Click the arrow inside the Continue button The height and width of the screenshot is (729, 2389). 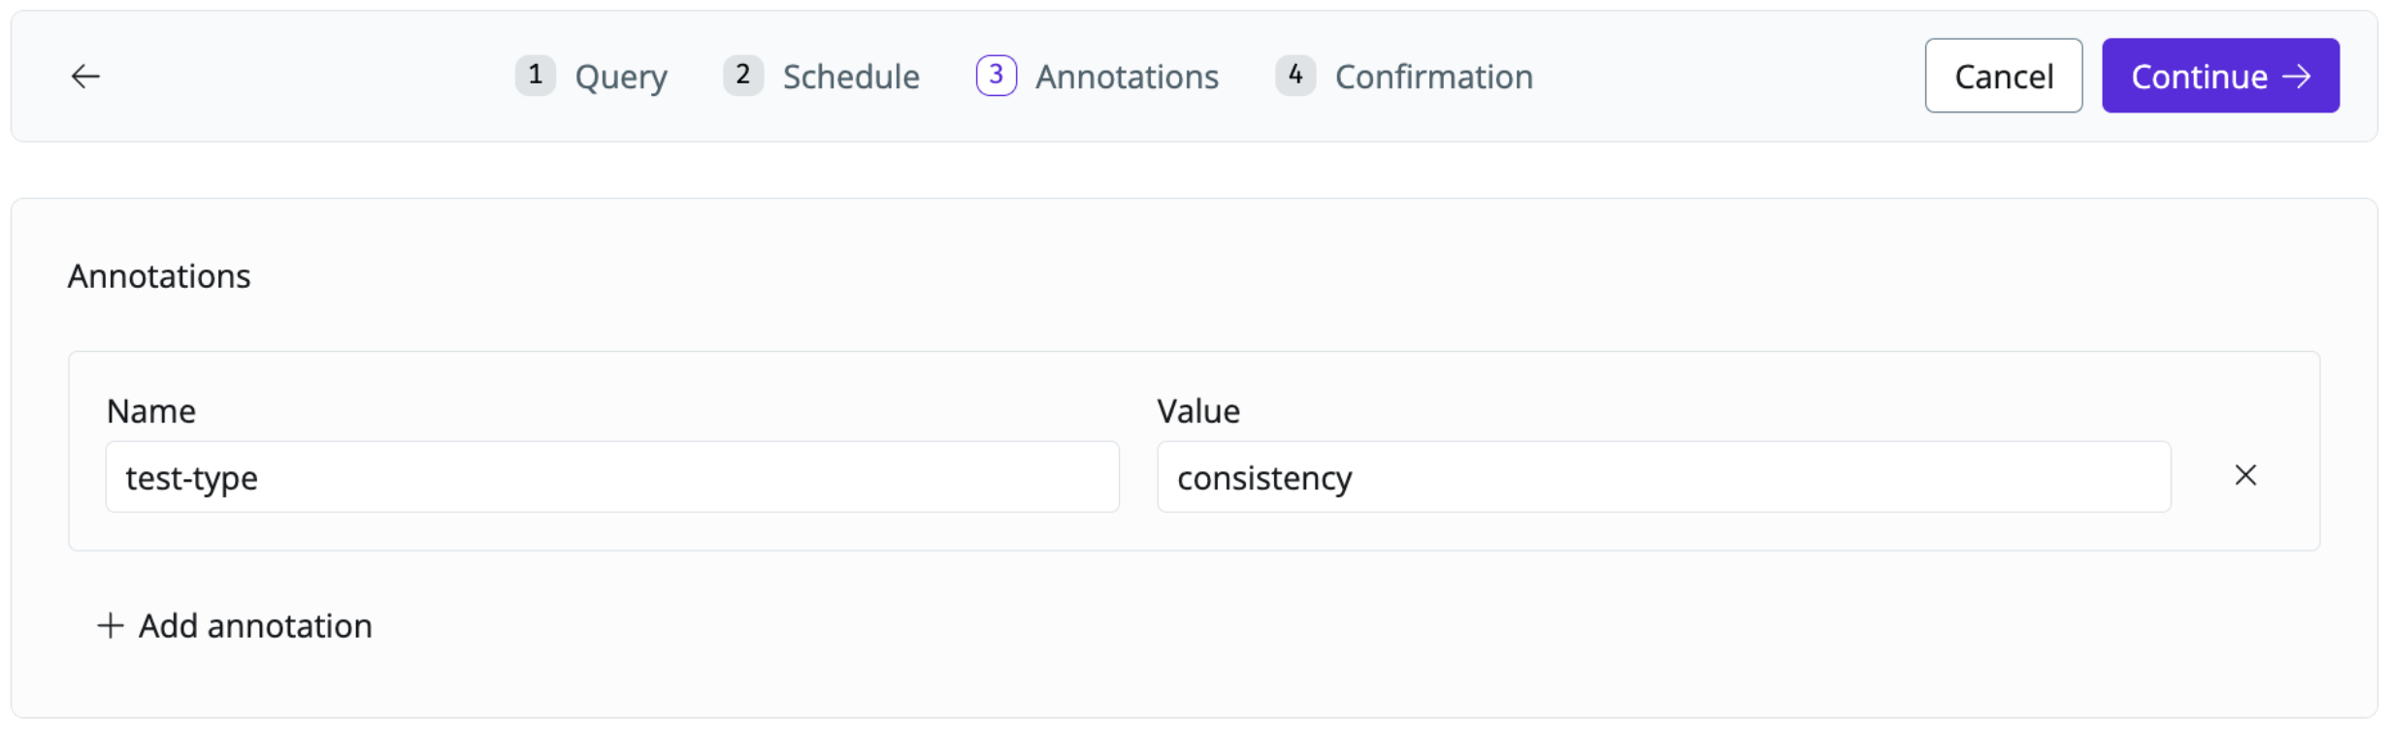(x=2297, y=77)
